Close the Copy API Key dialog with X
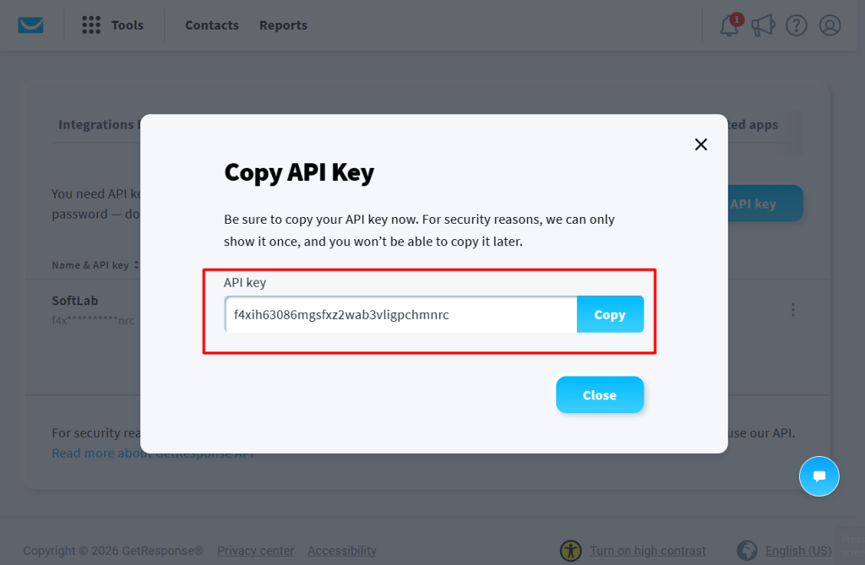The width and height of the screenshot is (865, 565). (700, 144)
